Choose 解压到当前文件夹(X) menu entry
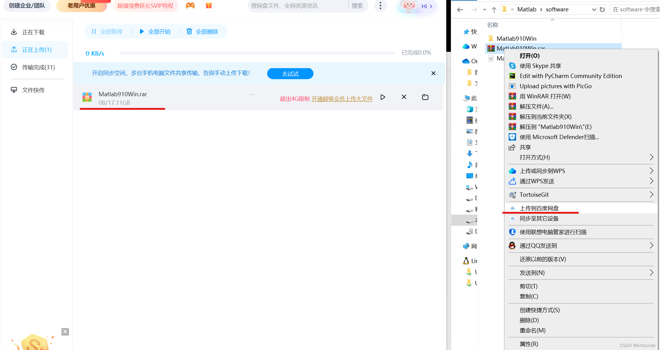 click(x=545, y=117)
